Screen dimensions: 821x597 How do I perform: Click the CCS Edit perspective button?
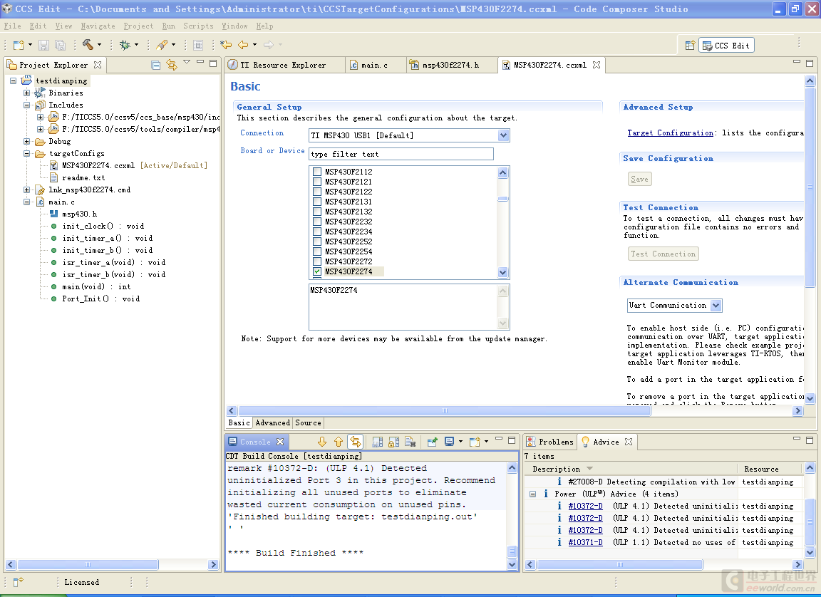click(x=727, y=46)
